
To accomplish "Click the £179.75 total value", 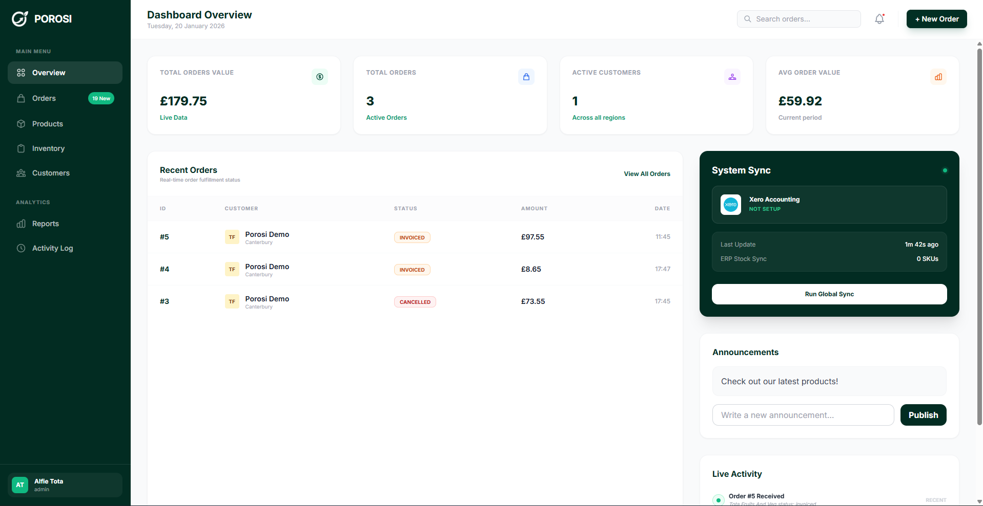I will pos(183,101).
